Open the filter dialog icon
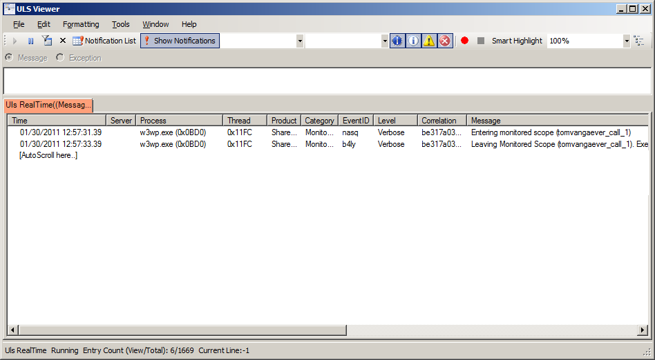Viewport: 655px width, 360px height. [x=47, y=41]
